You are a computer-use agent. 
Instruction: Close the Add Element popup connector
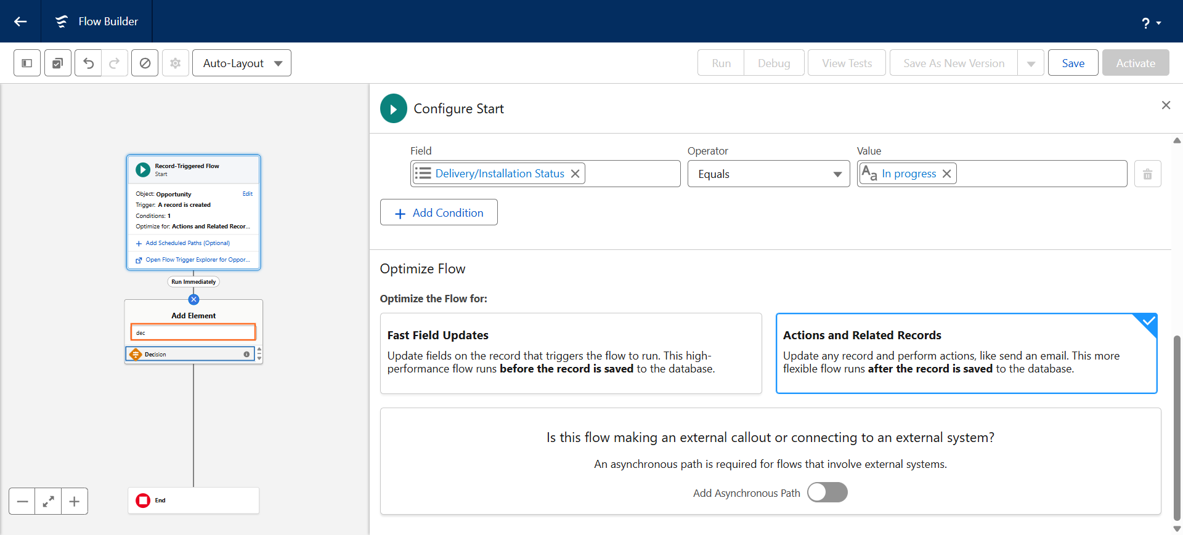[193, 299]
